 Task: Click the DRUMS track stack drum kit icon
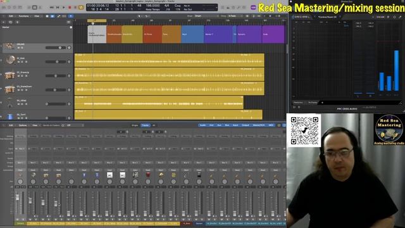pyautogui.click(x=9, y=46)
